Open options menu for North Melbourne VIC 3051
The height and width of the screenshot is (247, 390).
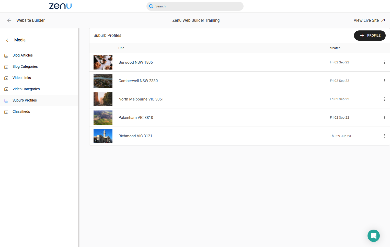(x=384, y=99)
